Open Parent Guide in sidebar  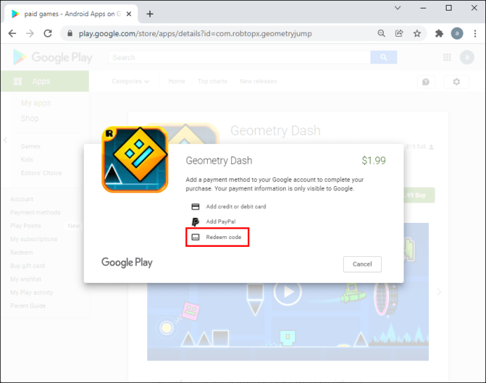coord(28,306)
